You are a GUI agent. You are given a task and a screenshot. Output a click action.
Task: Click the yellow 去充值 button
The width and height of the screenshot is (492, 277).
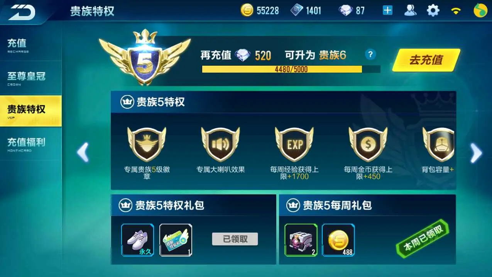point(426,60)
